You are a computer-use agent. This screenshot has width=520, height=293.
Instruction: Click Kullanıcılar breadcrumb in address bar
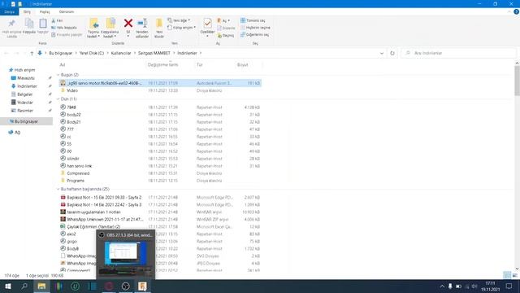121,53
